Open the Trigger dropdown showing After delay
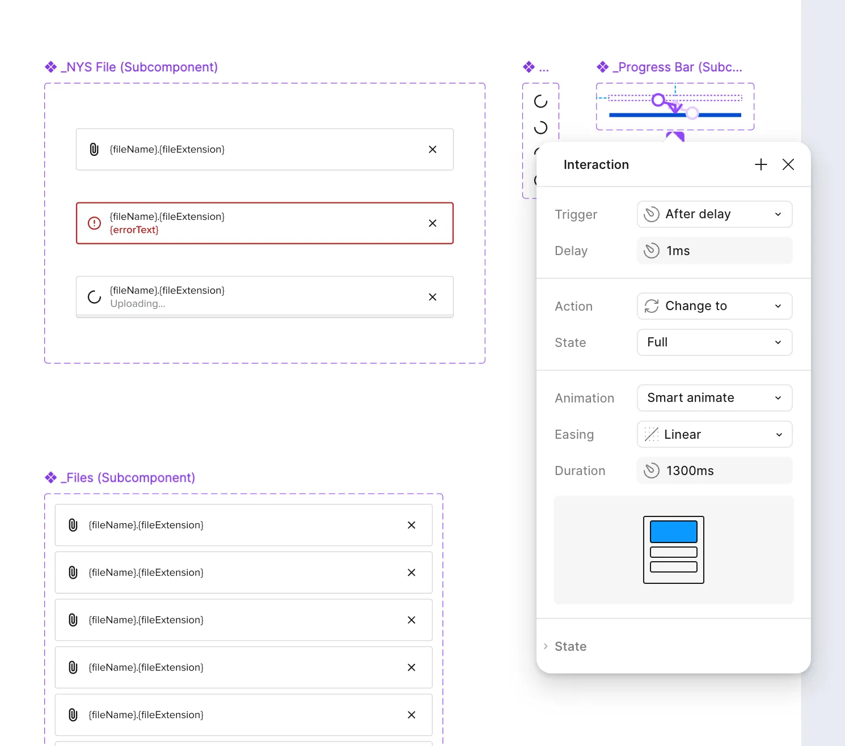The width and height of the screenshot is (845, 746). pos(715,214)
